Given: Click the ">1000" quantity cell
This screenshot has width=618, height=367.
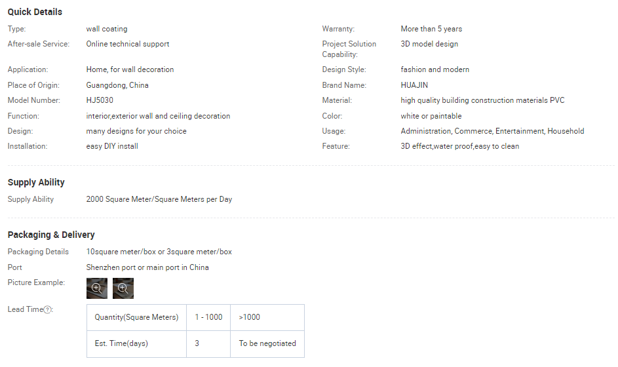Looking at the screenshot, I should tap(250, 317).
